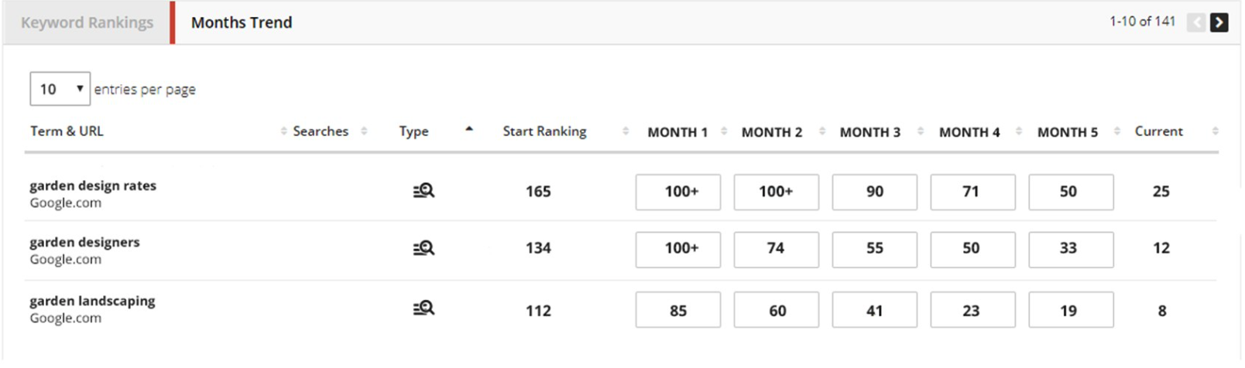Image resolution: width=1245 pixels, height=368 pixels.
Task: Click Month 5 value 19 for garden landscaping
Action: click(1071, 310)
